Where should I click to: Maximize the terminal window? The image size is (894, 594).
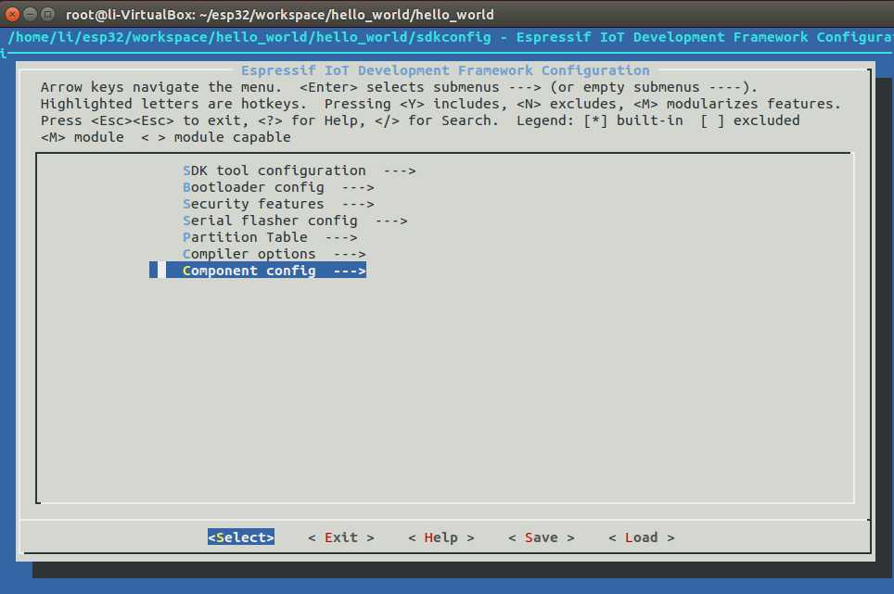tap(48, 14)
